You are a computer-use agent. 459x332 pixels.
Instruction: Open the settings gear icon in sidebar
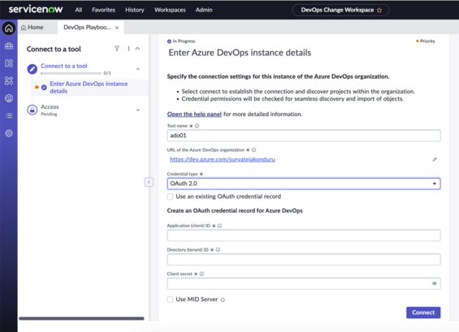tap(9, 133)
